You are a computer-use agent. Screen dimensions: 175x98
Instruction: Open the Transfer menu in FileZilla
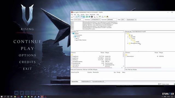(x=83, y=14)
